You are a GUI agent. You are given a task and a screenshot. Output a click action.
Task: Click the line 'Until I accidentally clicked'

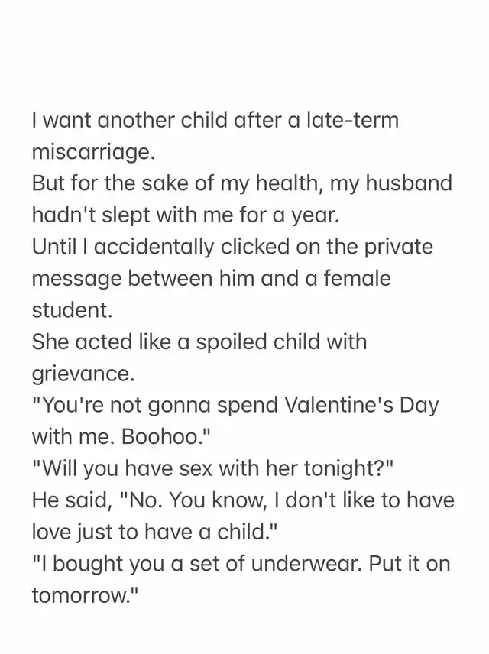(232, 247)
